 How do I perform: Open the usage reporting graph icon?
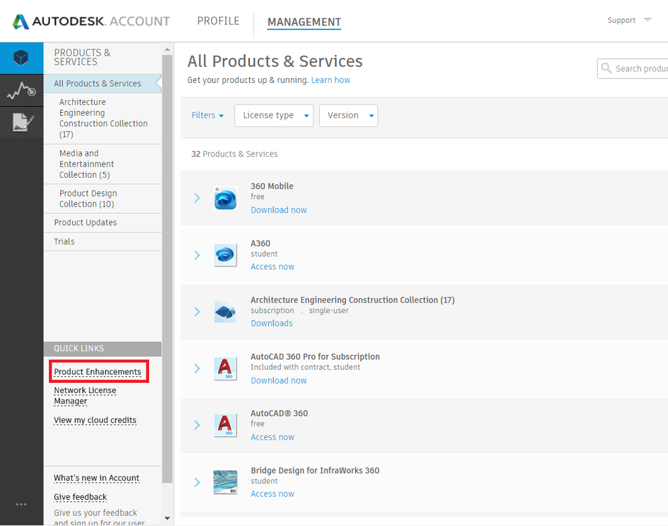(21, 90)
